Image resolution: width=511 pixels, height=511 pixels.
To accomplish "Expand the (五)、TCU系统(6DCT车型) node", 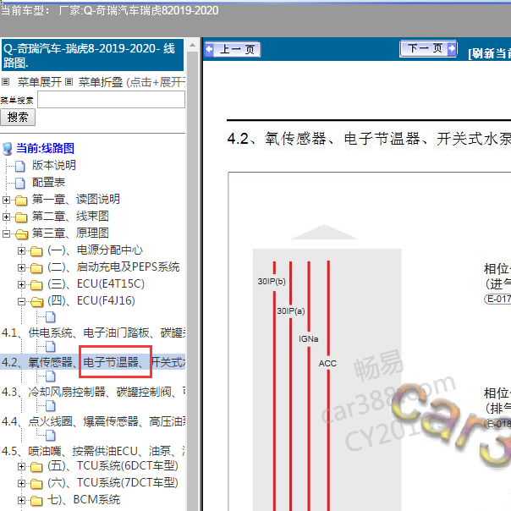I will [21, 467].
